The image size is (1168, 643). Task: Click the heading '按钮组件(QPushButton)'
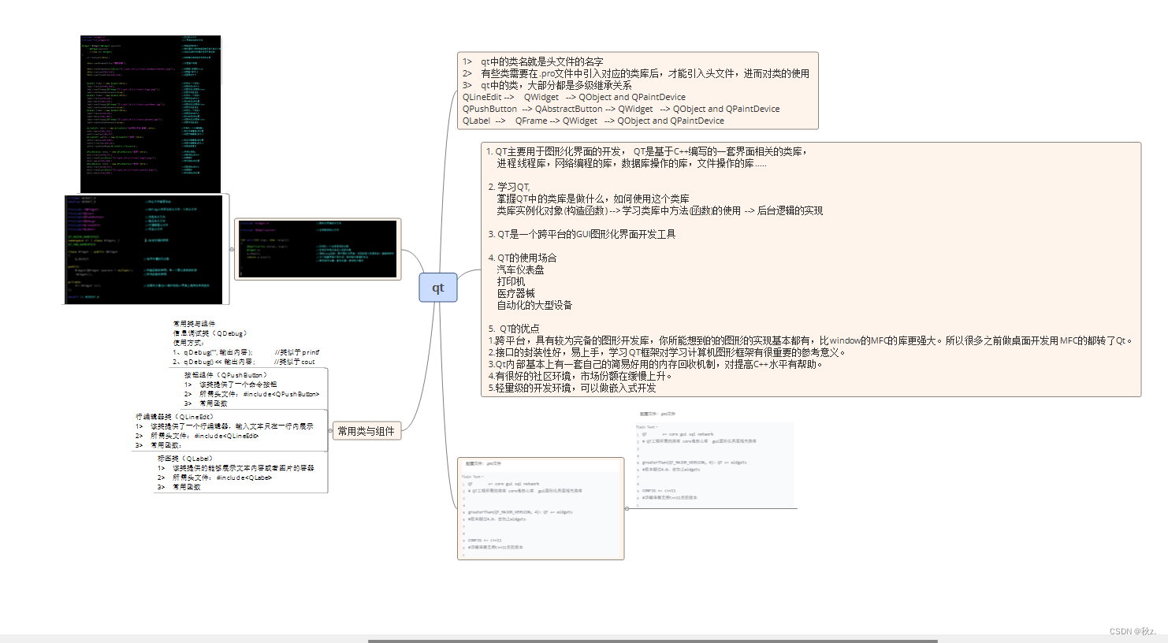coord(226,375)
